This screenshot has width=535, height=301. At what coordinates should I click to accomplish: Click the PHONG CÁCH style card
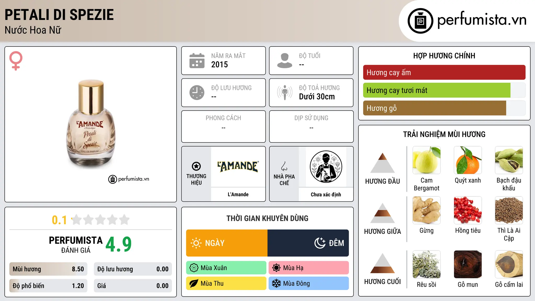224,126
